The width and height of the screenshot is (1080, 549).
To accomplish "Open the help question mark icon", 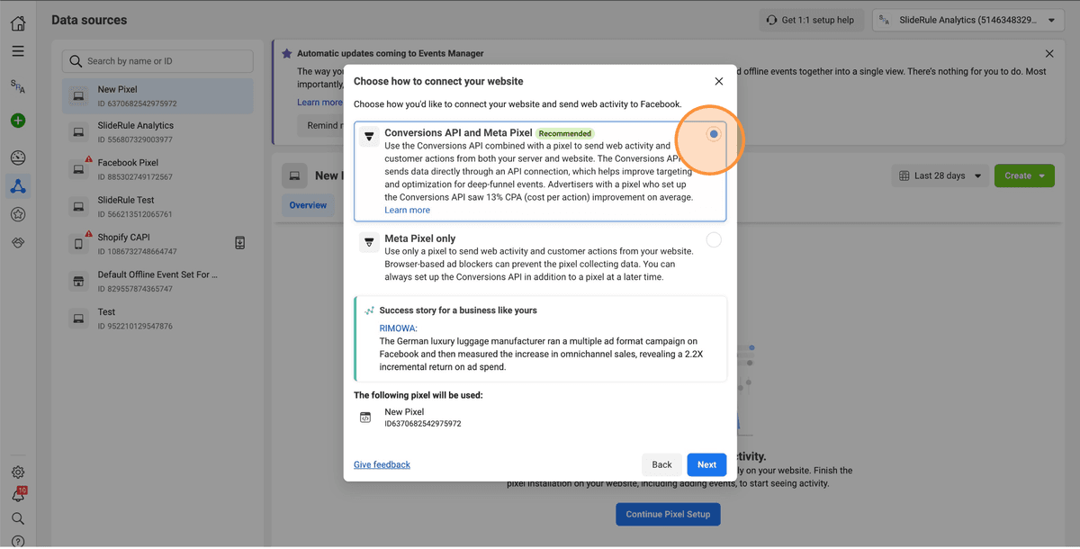I will tap(18, 541).
